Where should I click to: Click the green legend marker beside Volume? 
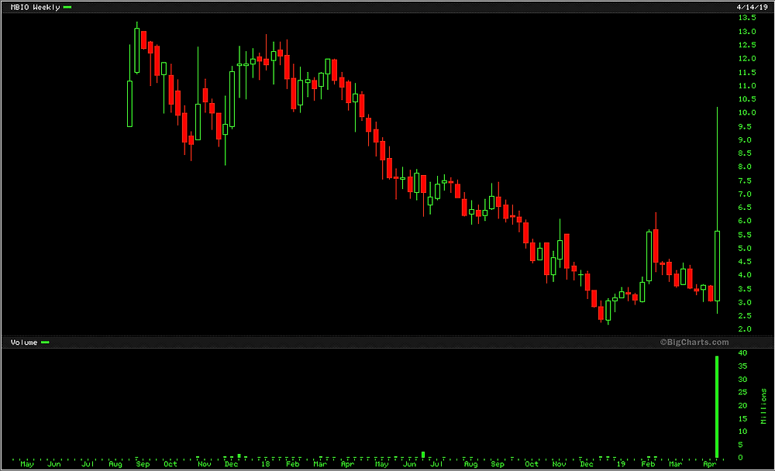coord(46,342)
